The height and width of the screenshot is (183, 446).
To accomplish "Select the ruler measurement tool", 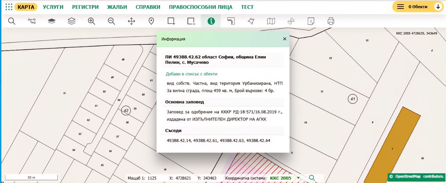I will click(x=231, y=21).
